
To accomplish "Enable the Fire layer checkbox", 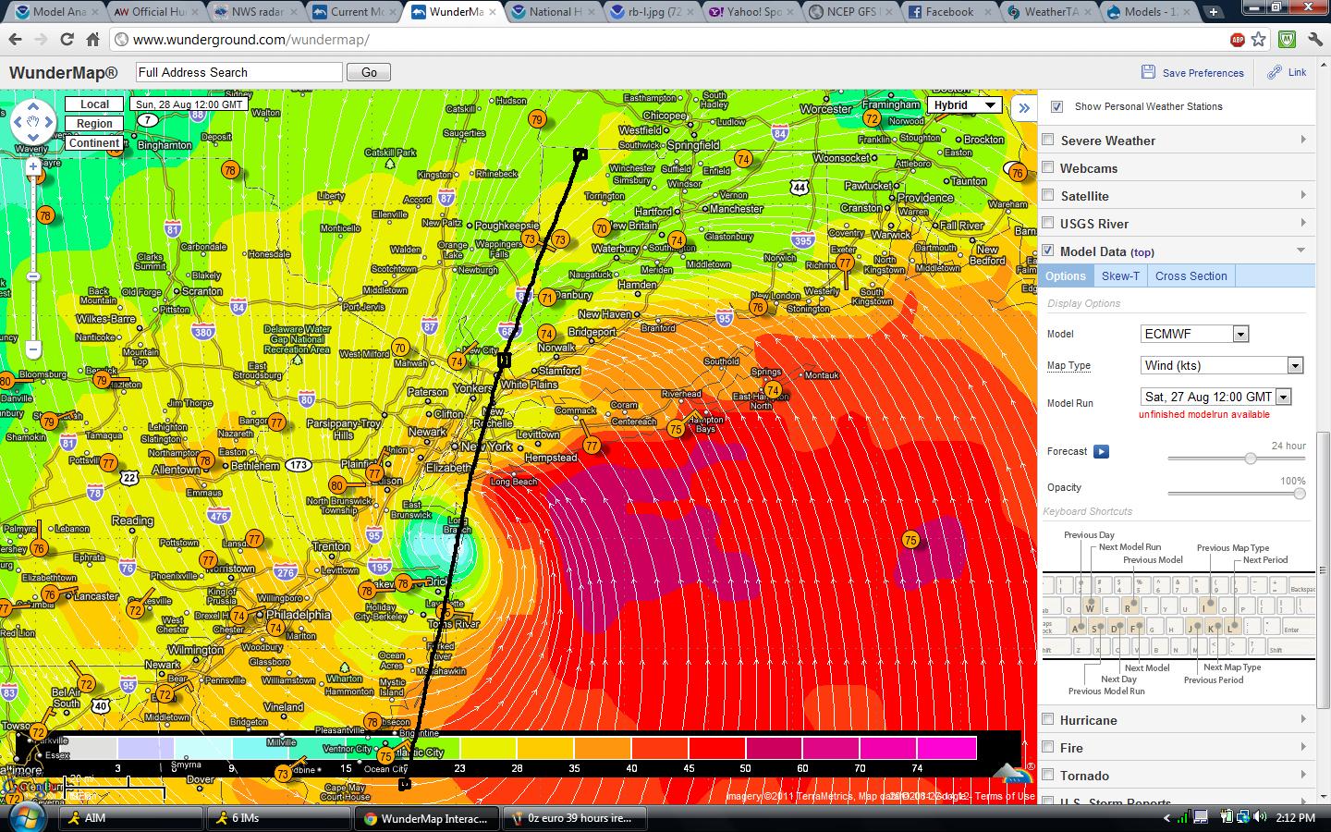I will click(1048, 747).
